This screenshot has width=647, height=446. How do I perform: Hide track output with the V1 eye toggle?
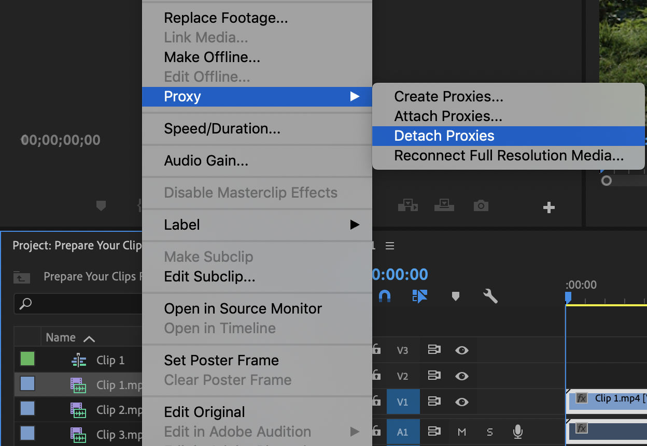[x=462, y=402]
